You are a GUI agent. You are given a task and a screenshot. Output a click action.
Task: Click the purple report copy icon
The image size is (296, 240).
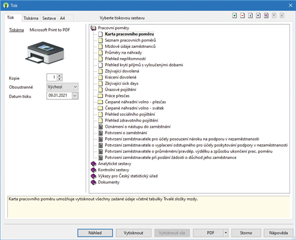point(266,15)
